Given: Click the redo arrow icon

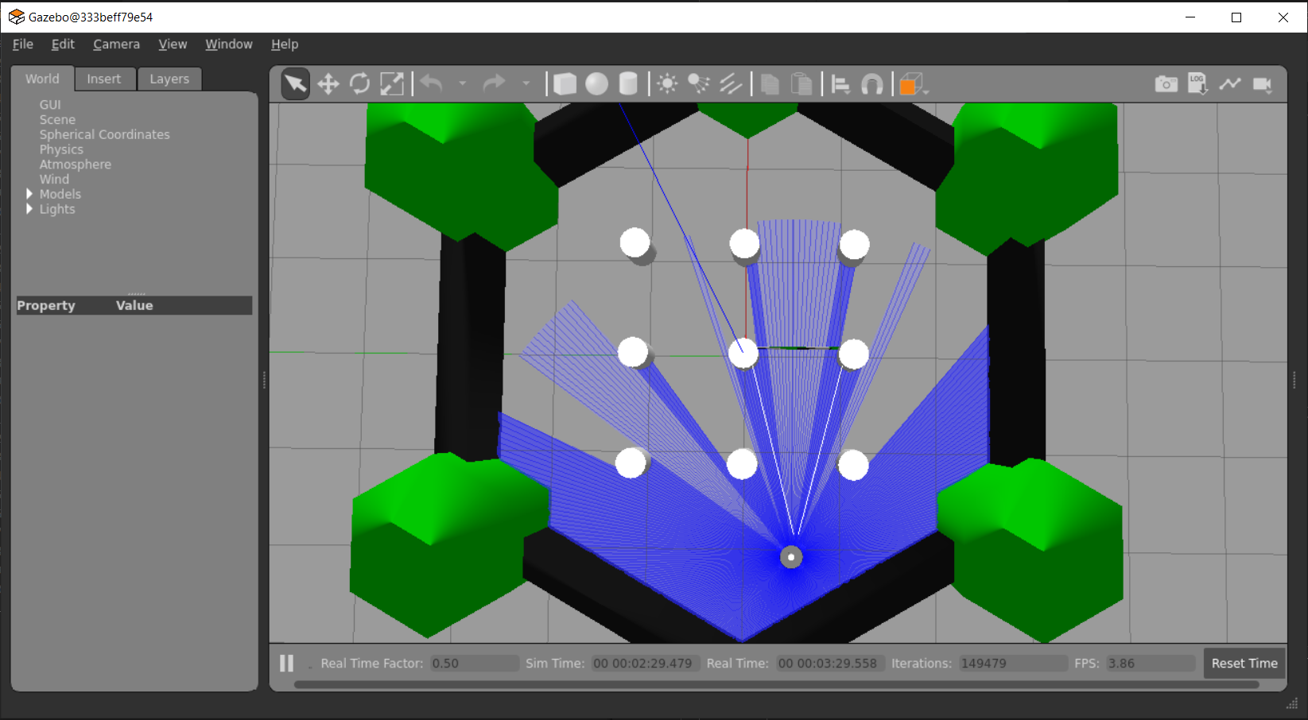Looking at the screenshot, I should (495, 83).
